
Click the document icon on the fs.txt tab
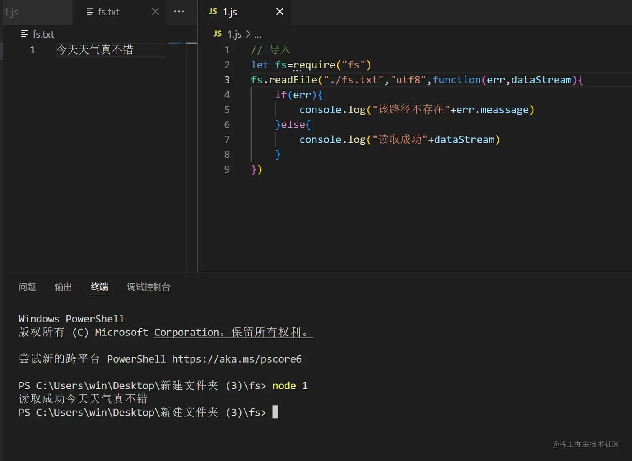pos(89,12)
